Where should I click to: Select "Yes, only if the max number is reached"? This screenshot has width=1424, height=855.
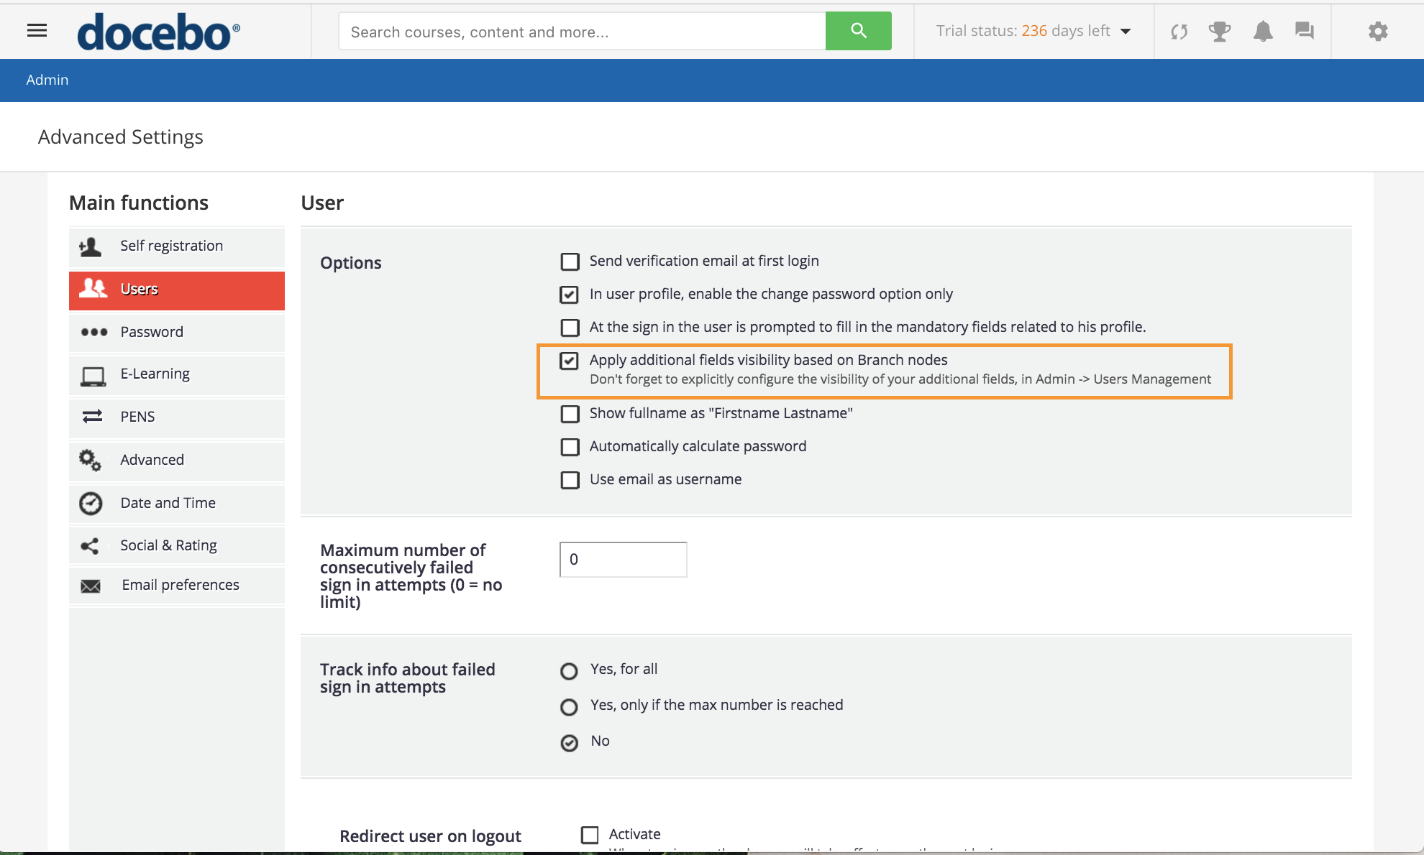pos(569,707)
